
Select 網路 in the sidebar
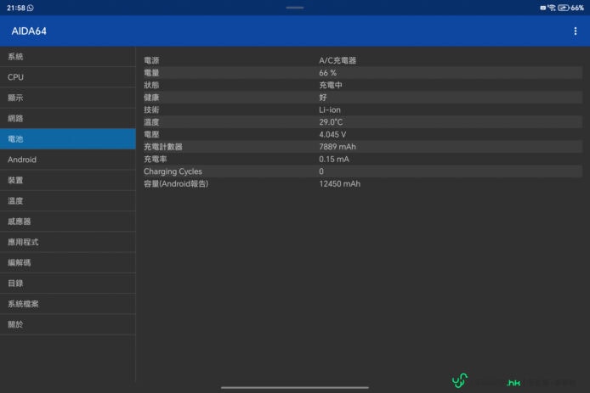click(x=68, y=118)
